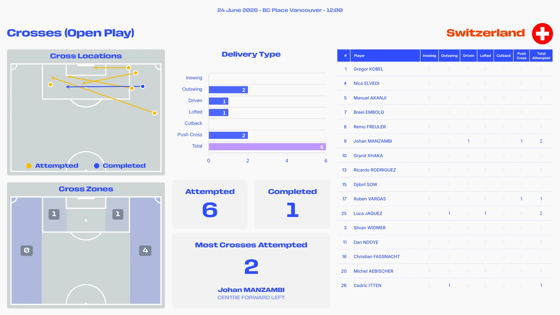Open Johan MANZAMBI row in player table
560x315 pixels.
[445, 141]
